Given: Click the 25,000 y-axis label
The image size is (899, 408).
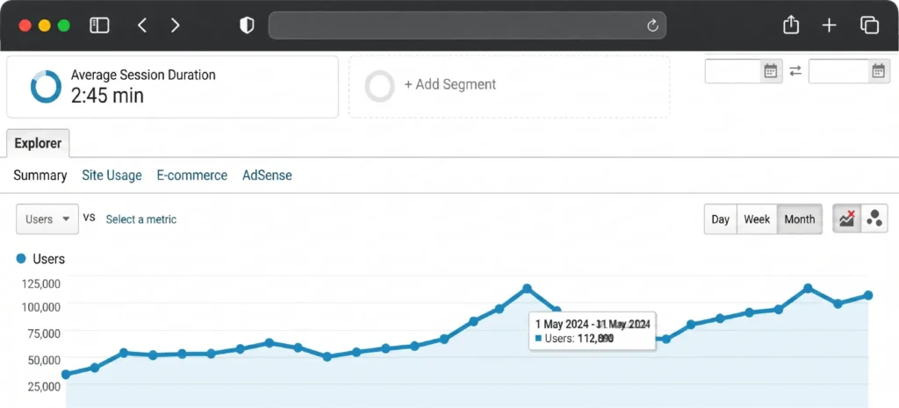Looking at the screenshot, I should [x=44, y=386].
